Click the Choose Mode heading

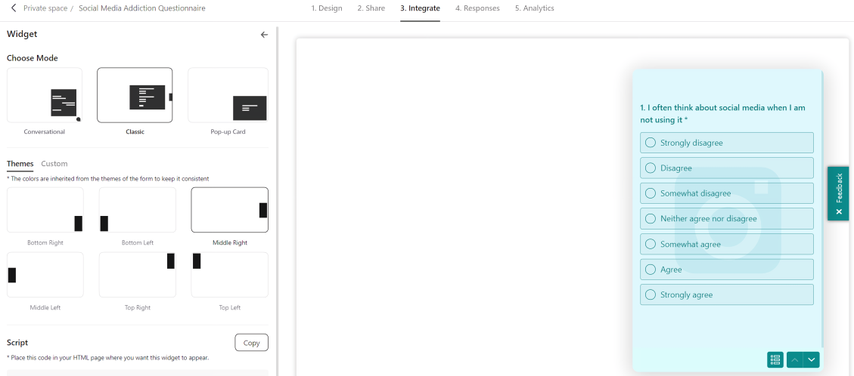click(32, 58)
